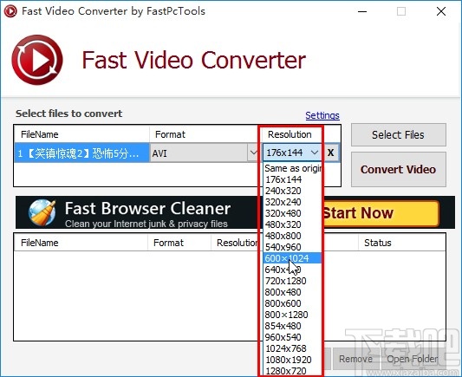
Task: Open the Settings link
Action: [322, 115]
